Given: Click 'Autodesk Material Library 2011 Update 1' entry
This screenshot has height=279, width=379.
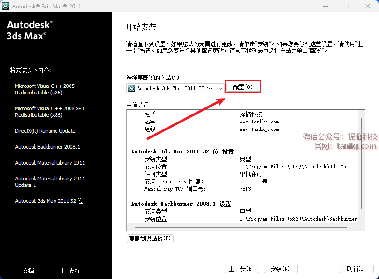Looking at the screenshot, I should 50,182.
